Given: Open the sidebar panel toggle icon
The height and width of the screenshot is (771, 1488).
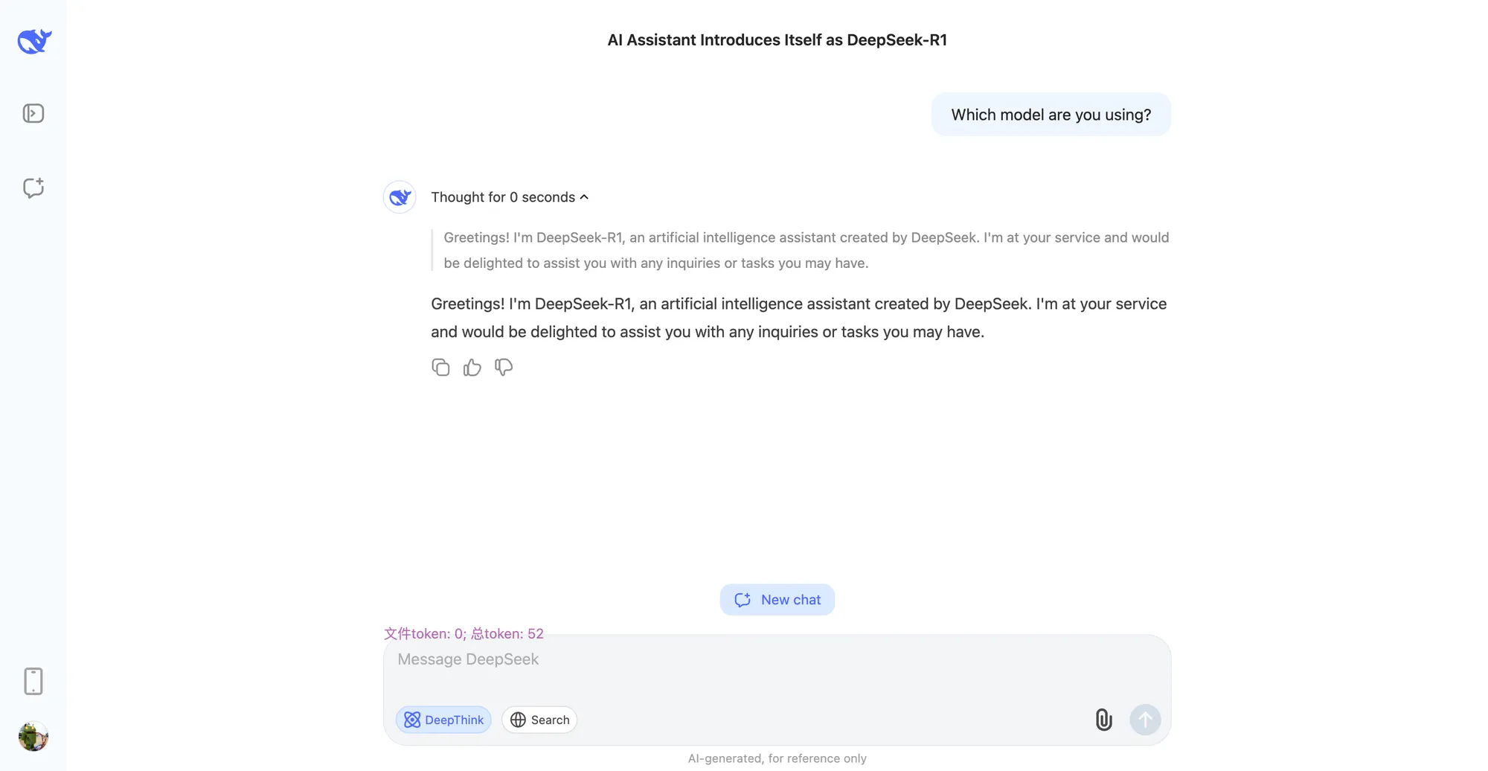Looking at the screenshot, I should pos(33,113).
